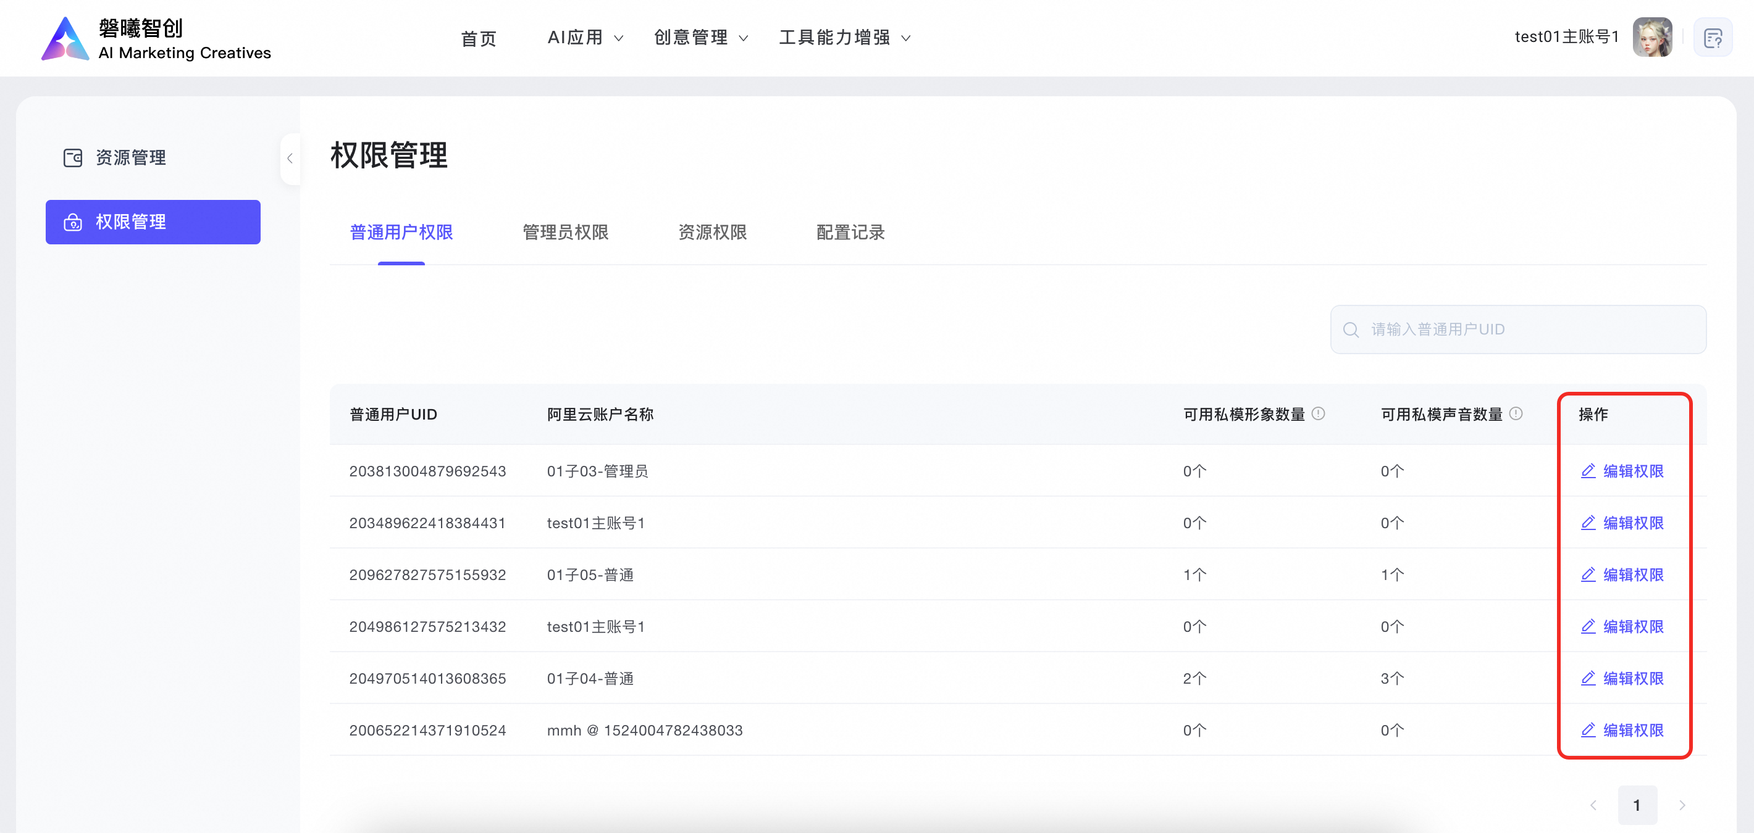Switch to the 资源权限 tab
1754x833 pixels.
tap(712, 233)
